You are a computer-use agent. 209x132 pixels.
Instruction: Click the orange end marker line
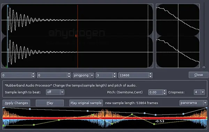[x=77, y=36]
